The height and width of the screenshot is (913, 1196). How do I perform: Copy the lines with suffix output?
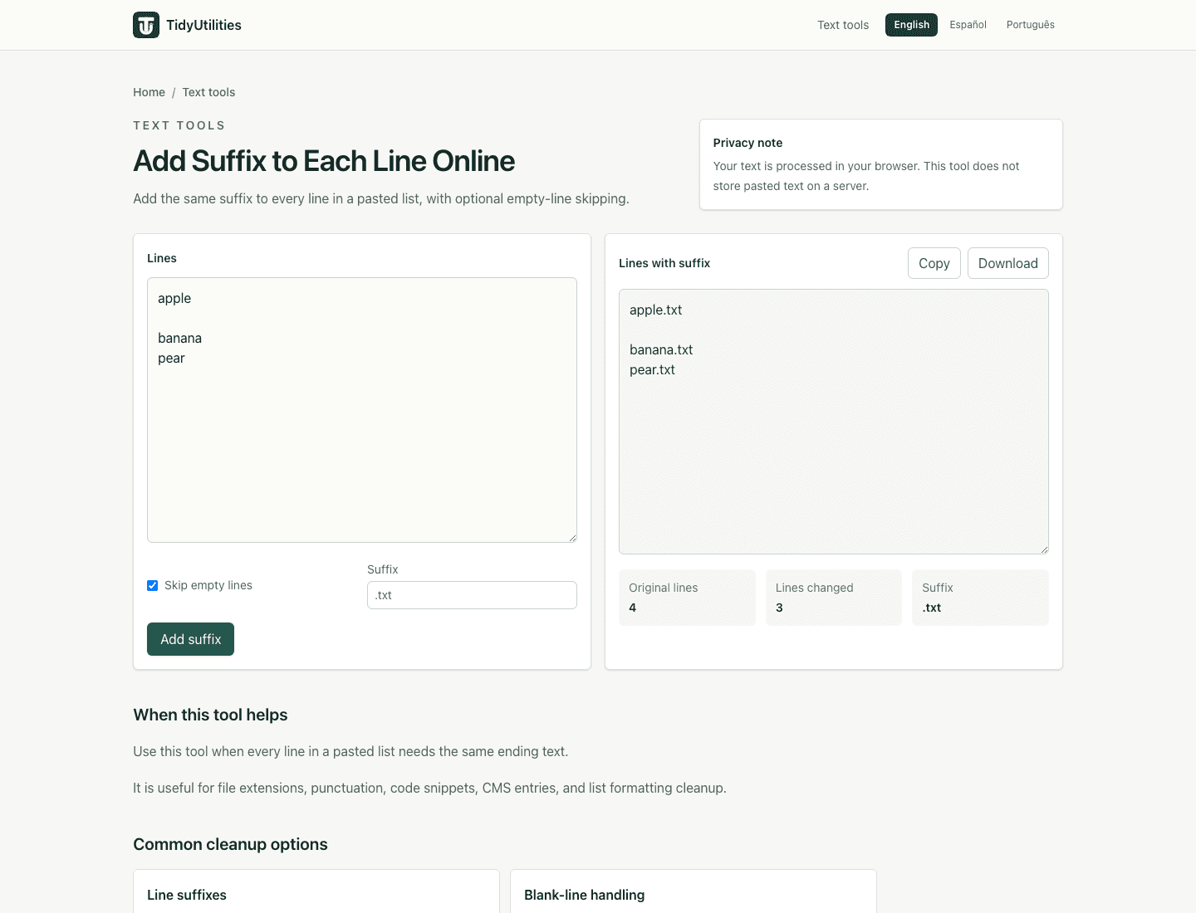(x=934, y=263)
